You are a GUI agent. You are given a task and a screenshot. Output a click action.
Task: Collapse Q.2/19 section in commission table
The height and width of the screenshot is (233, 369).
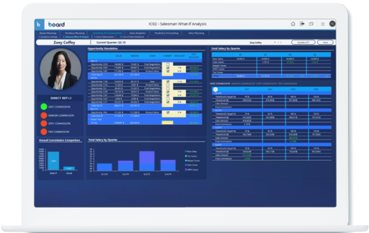point(213,111)
